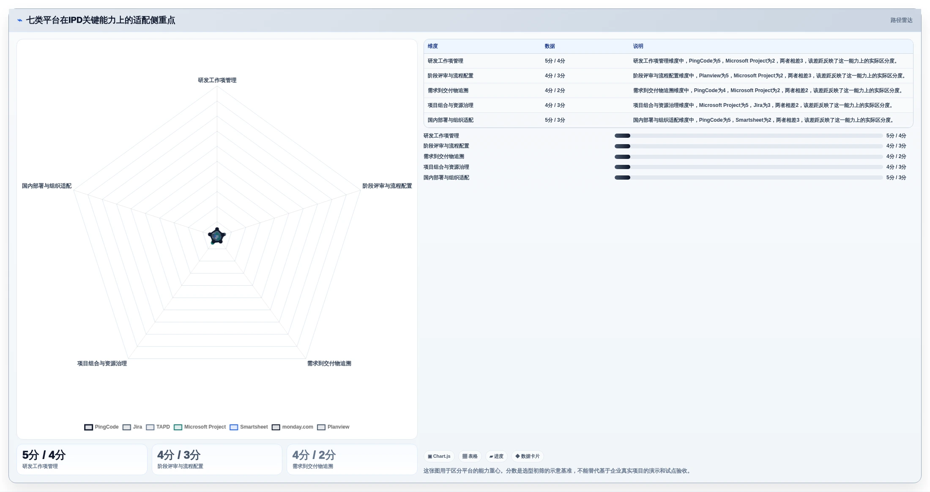Viewport: 930px width, 492px height.
Task: Toggle TAPD legend item
Action: coord(158,427)
